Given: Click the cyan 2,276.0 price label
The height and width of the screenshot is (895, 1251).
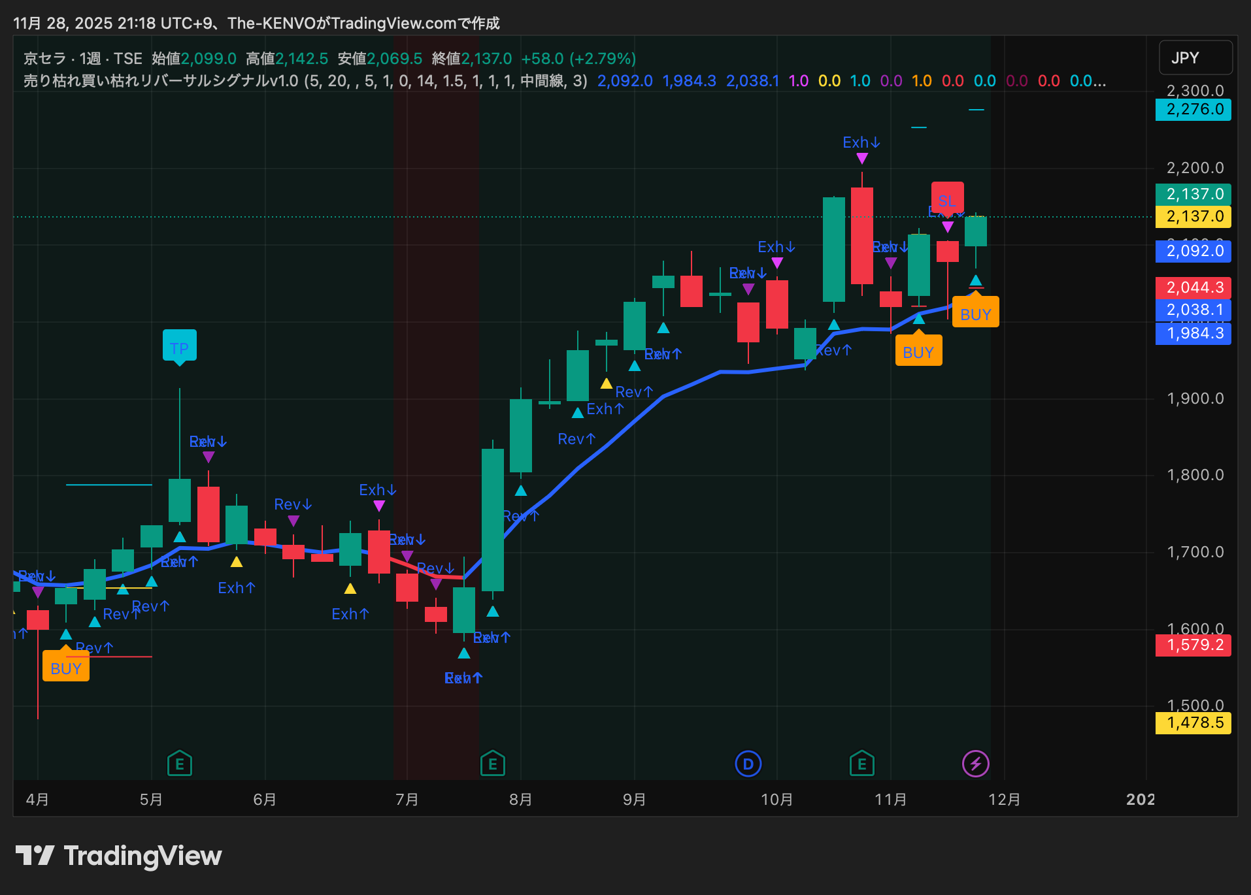Looking at the screenshot, I should (x=1193, y=109).
